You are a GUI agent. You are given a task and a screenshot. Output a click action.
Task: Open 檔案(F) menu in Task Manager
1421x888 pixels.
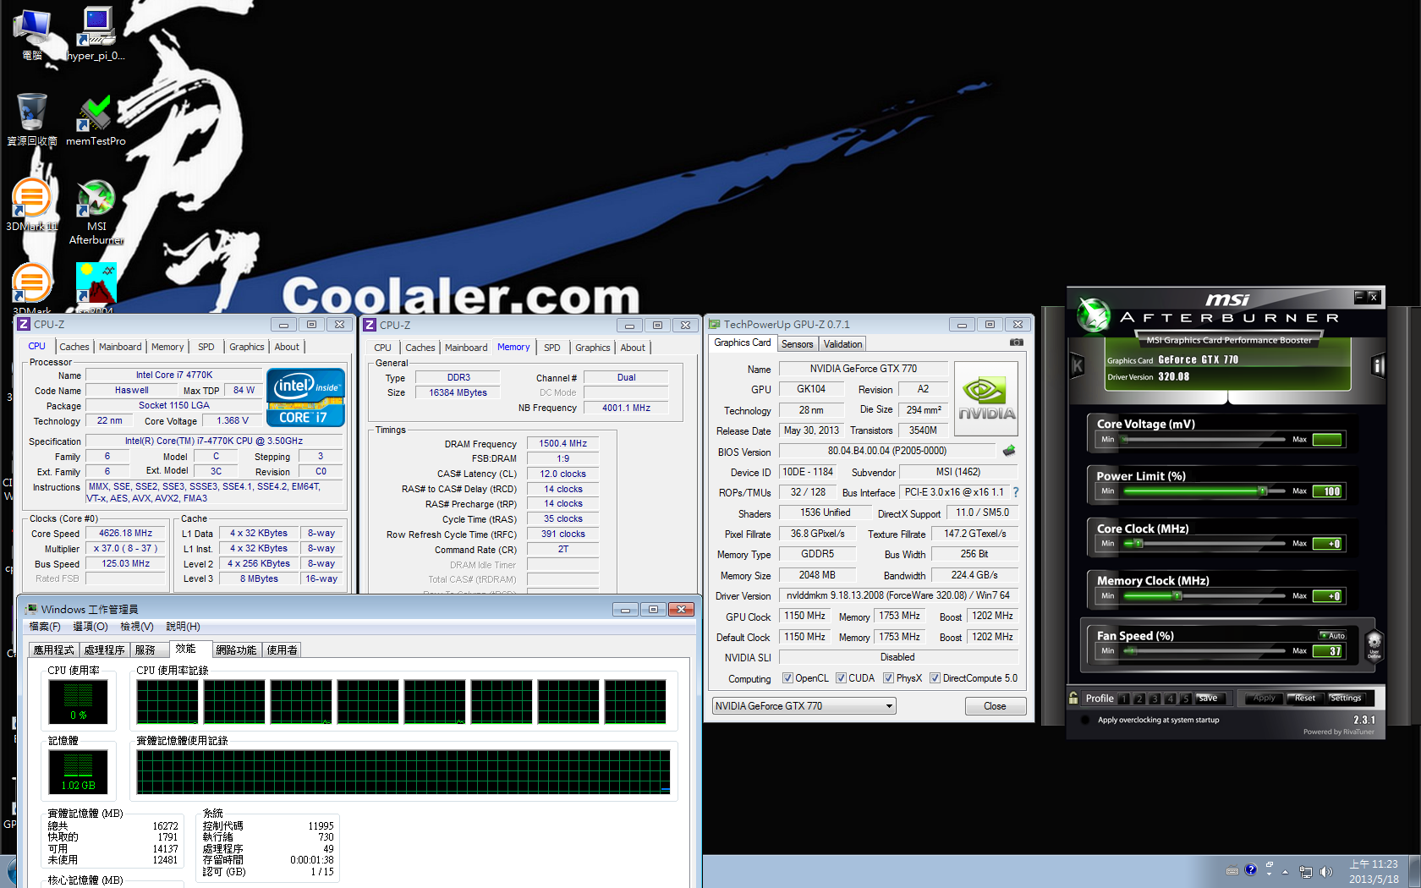(x=45, y=627)
